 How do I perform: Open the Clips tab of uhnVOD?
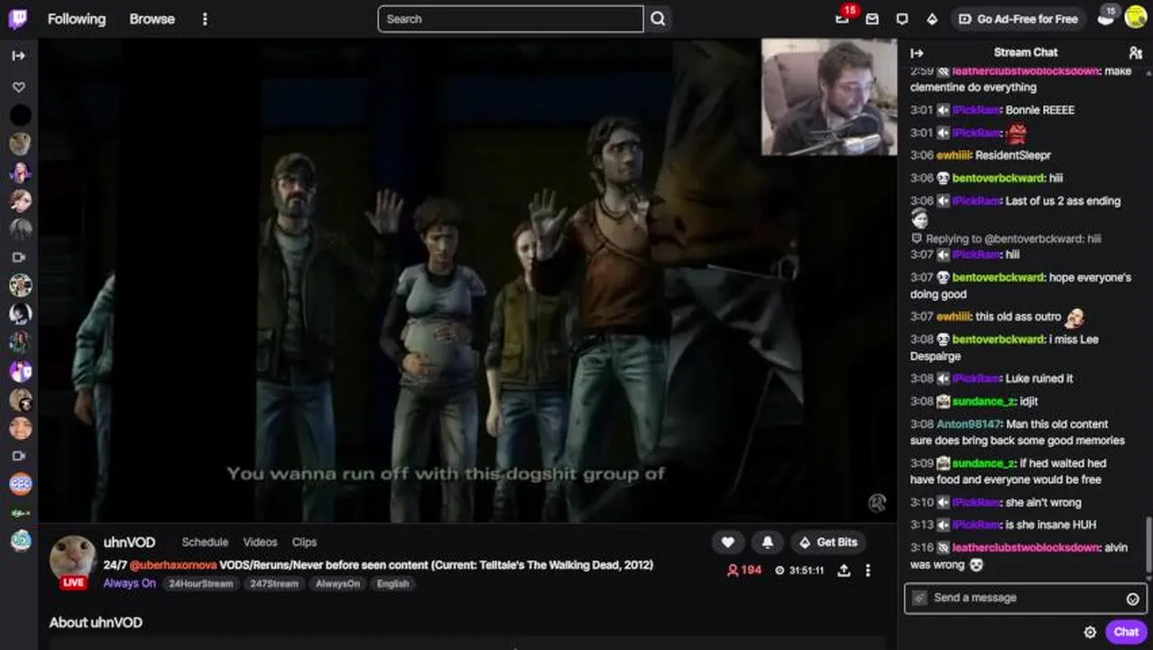[304, 543]
